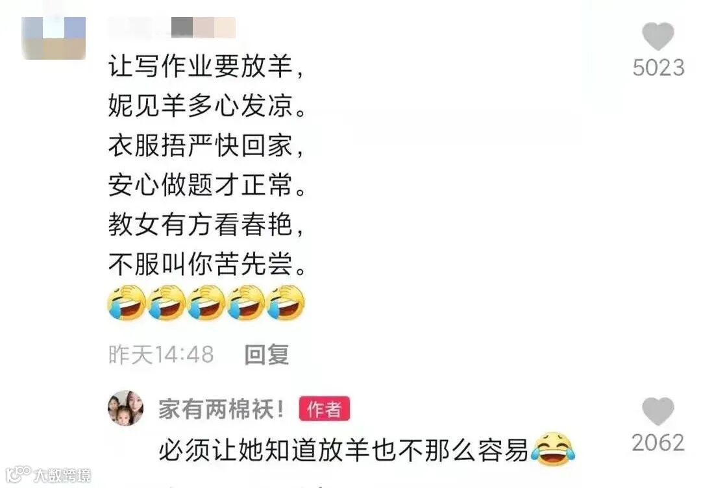
Task: Click the reply text 必须让她知道放羊也不那么容易
Action: pyautogui.click(x=343, y=450)
